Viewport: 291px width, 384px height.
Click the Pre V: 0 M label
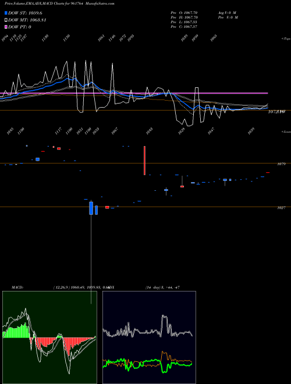pos(229,17)
